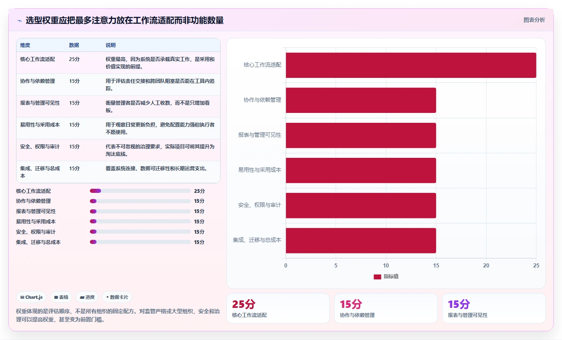The width and height of the screenshot is (562, 340).
Task: Click the 核心工作流适配 table row name
Action: 38,59
